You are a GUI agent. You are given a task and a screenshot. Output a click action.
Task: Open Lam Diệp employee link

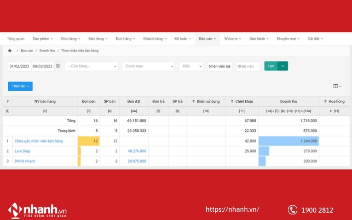(23, 151)
